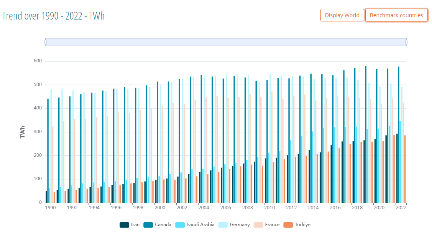Click the TWh y-axis title
The width and height of the screenshot is (432, 233).
23,132
